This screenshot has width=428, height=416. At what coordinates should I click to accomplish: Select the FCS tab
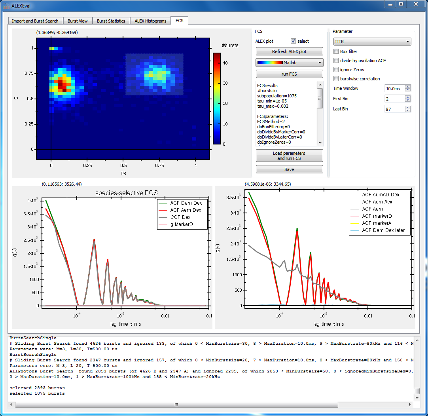[179, 21]
